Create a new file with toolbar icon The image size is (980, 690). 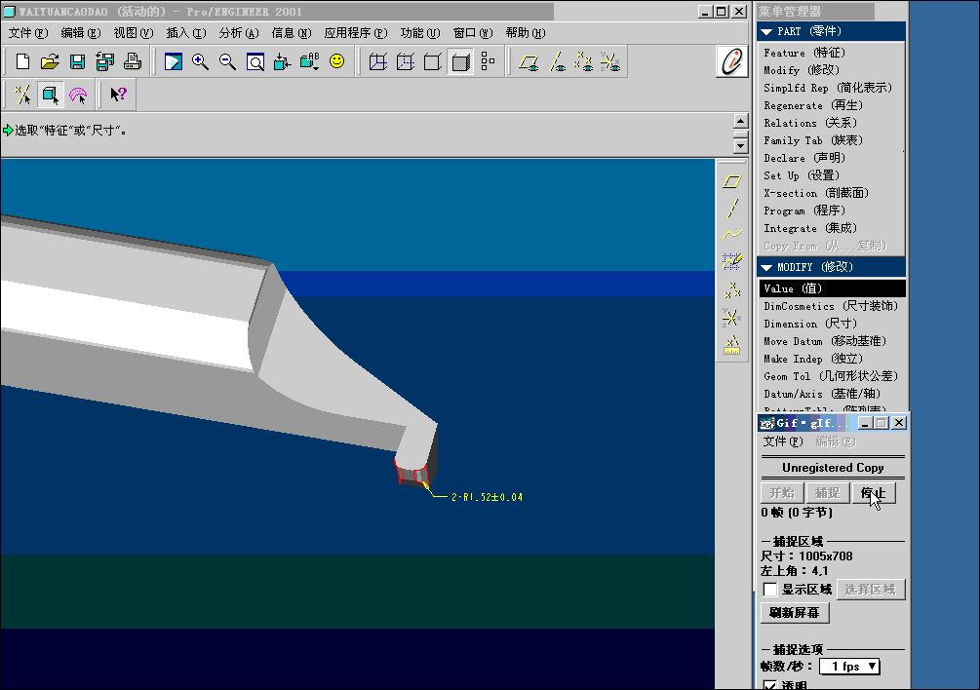coord(22,61)
